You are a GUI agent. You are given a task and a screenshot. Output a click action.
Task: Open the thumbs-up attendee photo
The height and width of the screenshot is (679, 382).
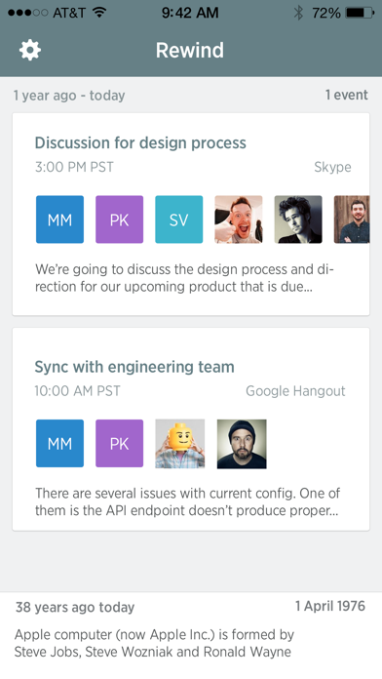tap(239, 220)
